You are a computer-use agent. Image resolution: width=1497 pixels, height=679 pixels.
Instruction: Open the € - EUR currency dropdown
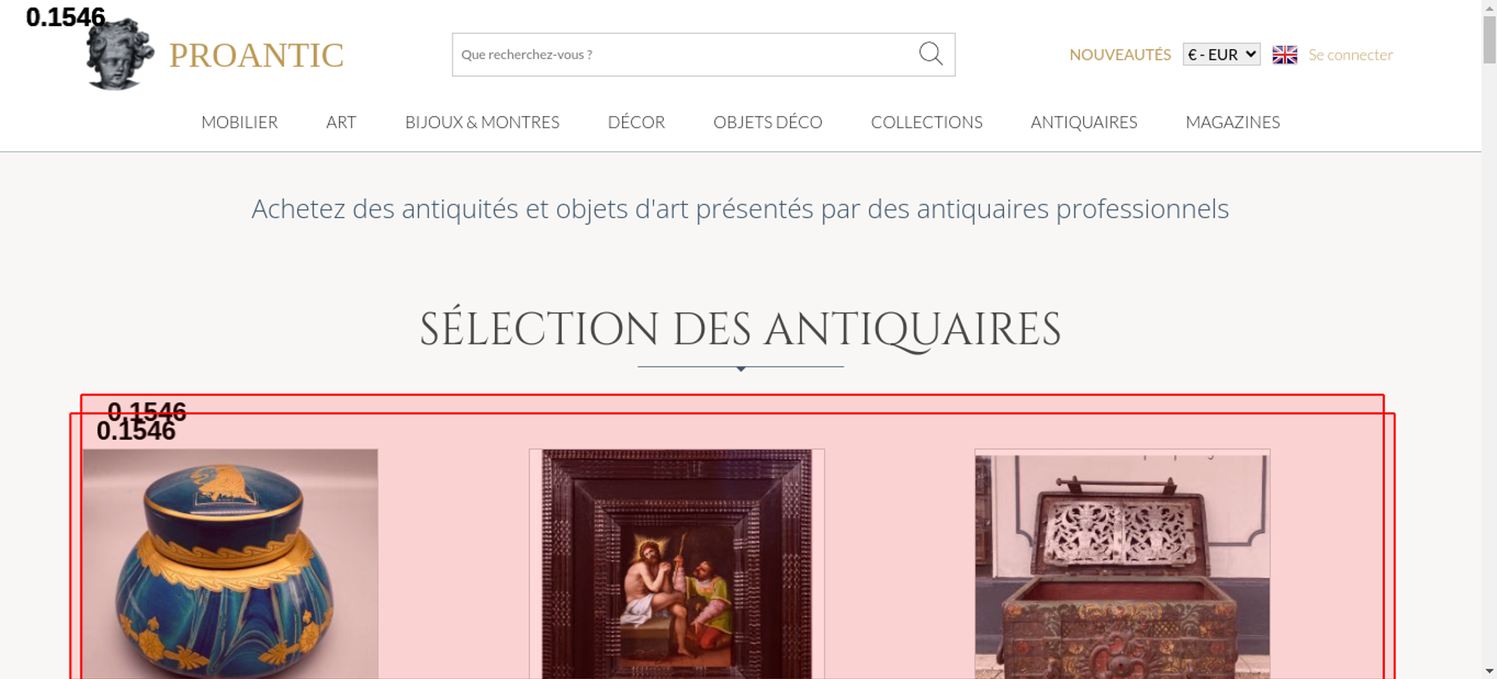pos(1222,55)
